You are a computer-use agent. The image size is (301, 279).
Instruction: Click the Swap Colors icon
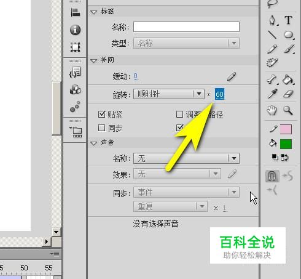284,158
